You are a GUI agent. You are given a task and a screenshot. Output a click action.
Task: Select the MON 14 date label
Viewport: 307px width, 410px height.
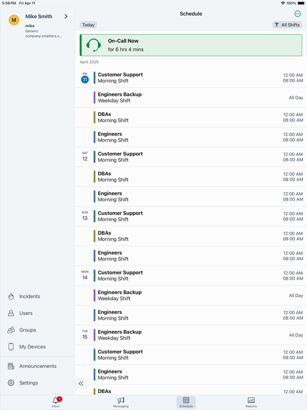[85, 275]
